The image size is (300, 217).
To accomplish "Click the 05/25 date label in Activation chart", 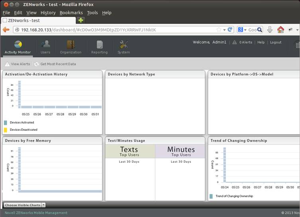I will pos(25,114).
